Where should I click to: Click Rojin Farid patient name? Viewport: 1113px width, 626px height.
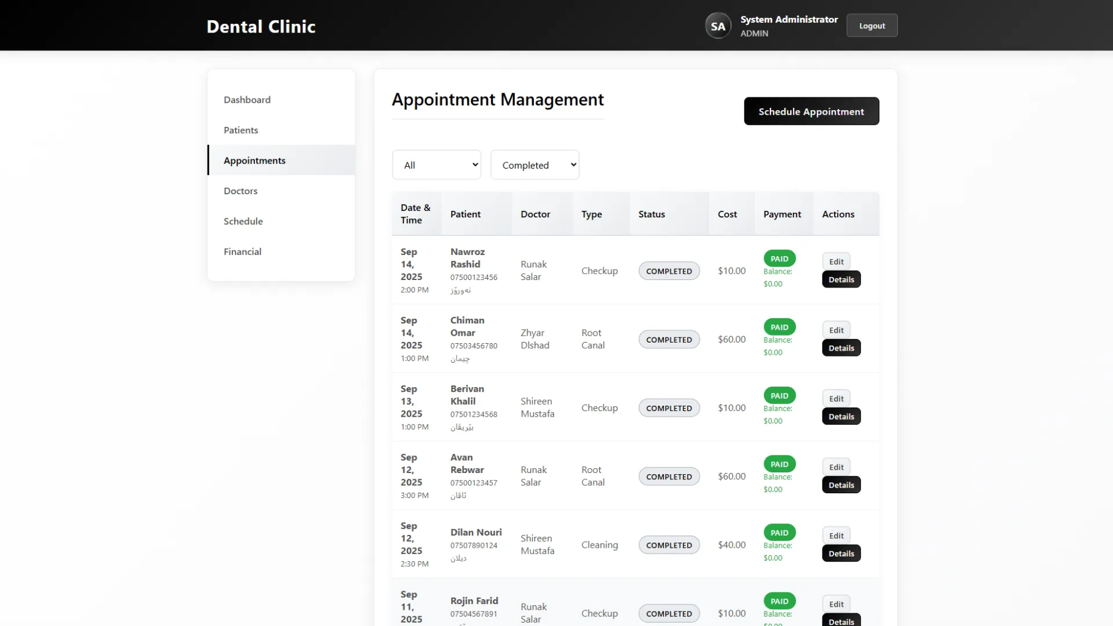[474, 600]
